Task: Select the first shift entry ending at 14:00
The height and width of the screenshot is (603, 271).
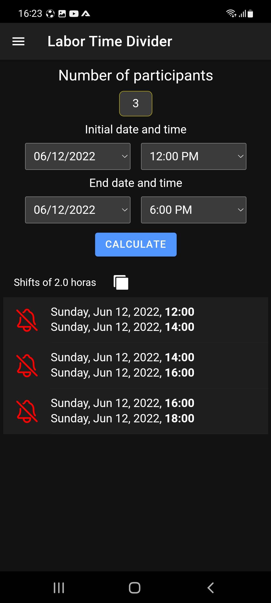Action: (136, 320)
